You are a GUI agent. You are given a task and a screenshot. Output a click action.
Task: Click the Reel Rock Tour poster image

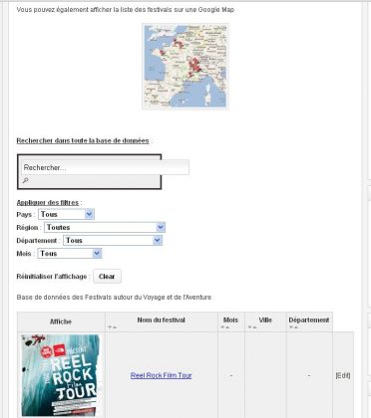(x=61, y=375)
